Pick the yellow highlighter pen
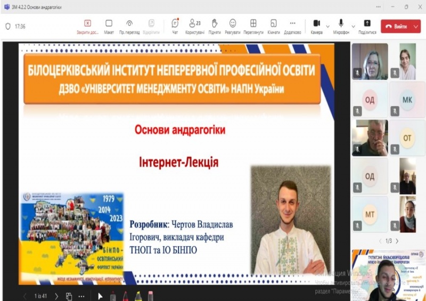Viewport: 426px width, 301px height. pos(138,296)
